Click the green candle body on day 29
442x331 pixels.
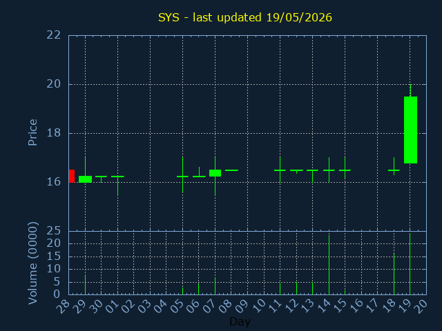click(x=85, y=179)
